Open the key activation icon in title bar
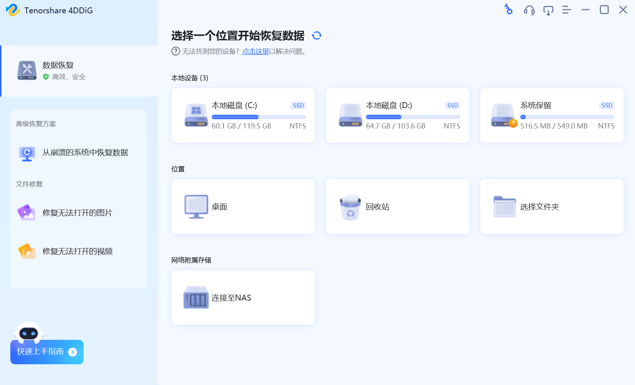This screenshot has height=385, width=635. [509, 10]
